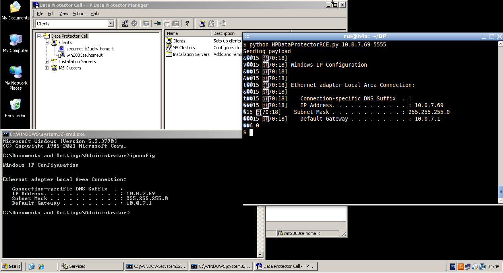
Task: Click the toolbar icon right of the pushpin
Action: [x=167, y=23]
